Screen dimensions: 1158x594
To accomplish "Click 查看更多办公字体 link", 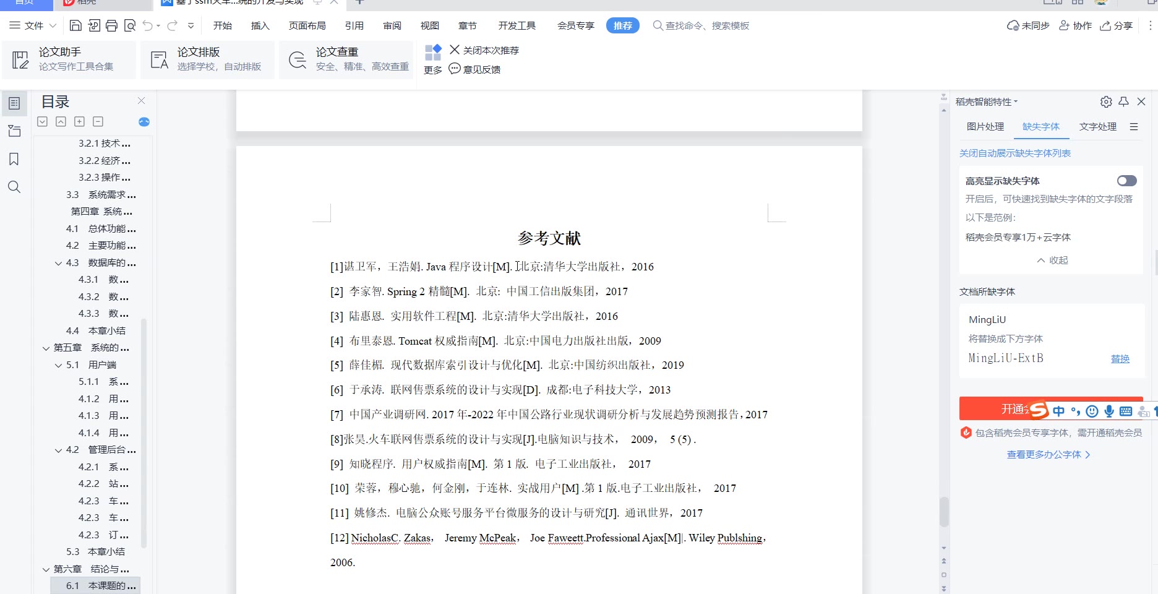I will [1049, 454].
